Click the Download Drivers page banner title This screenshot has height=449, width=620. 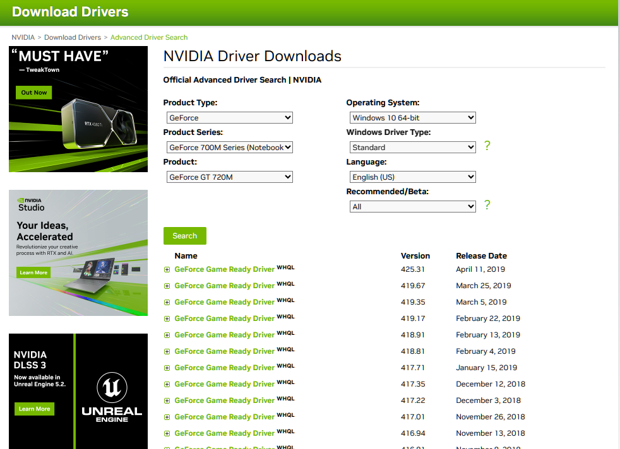click(70, 12)
